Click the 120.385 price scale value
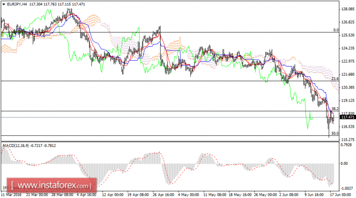356x198 pixels. [347, 87]
